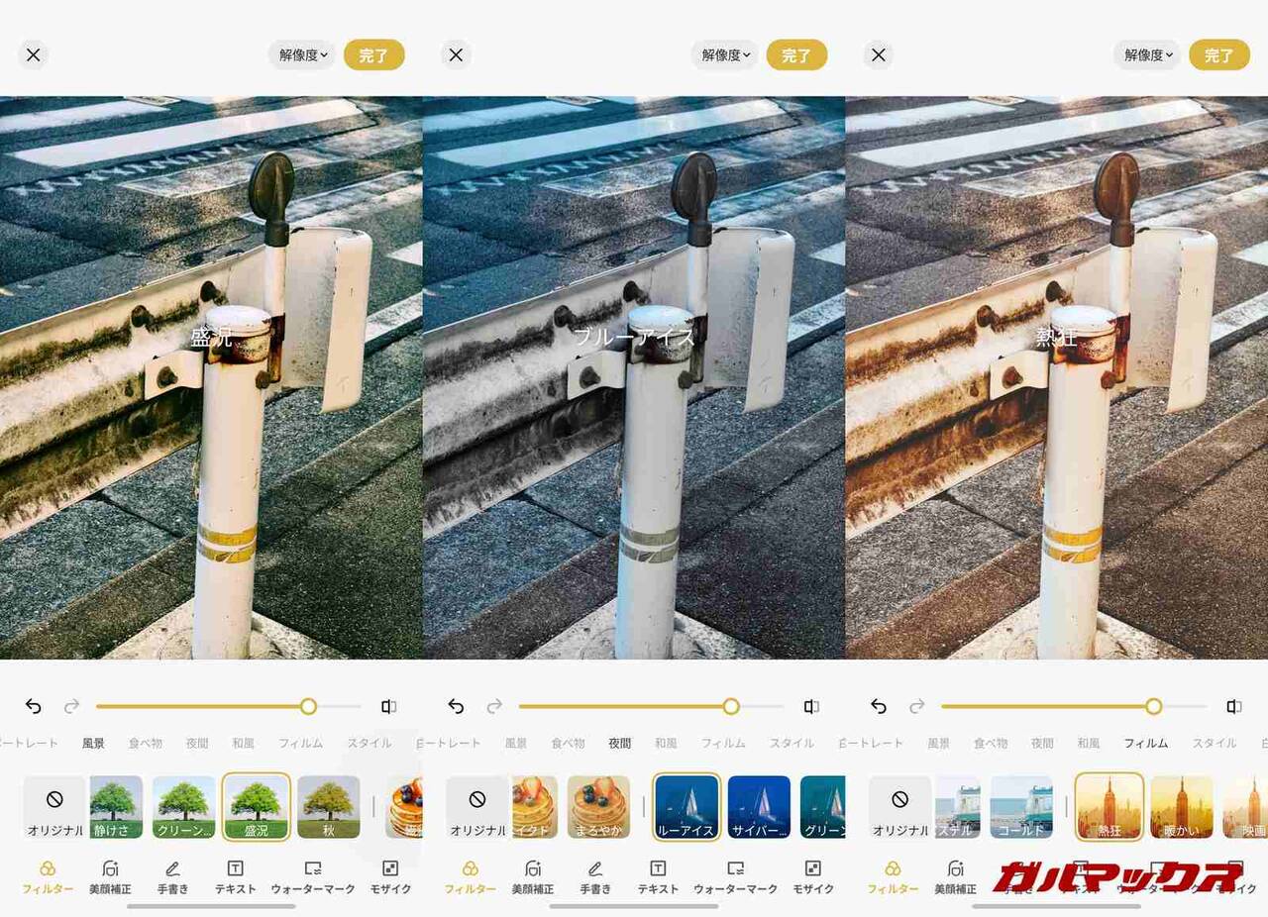Close the editor in the middle panel
This screenshot has height=917, width=1268.
(x=456, y=55)
